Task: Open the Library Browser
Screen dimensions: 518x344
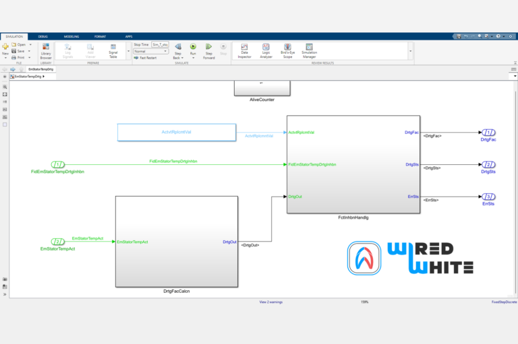Action: 46,50
